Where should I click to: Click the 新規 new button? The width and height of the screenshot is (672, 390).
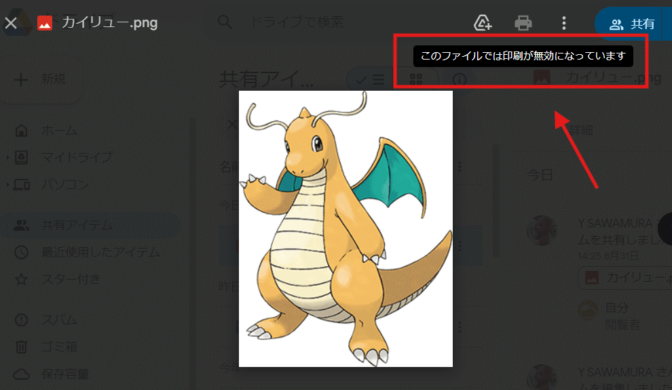pyautogui.click(x=41, y=79)
